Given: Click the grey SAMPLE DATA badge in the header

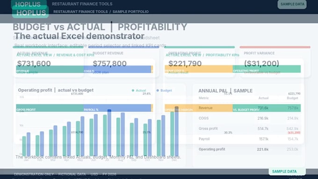Looking at the screenshot, I should click(x=292, y=4).
